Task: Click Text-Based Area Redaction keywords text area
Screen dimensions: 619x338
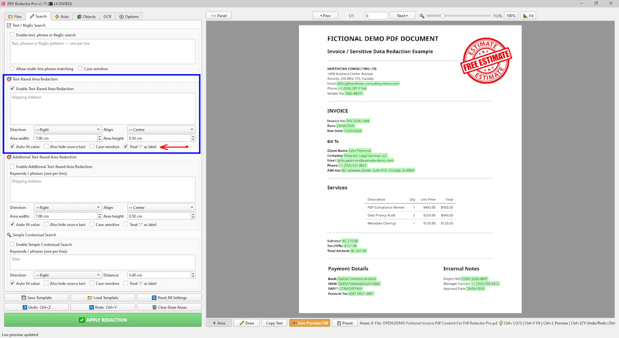Action: pyautogui.click(x=103, y=109)
